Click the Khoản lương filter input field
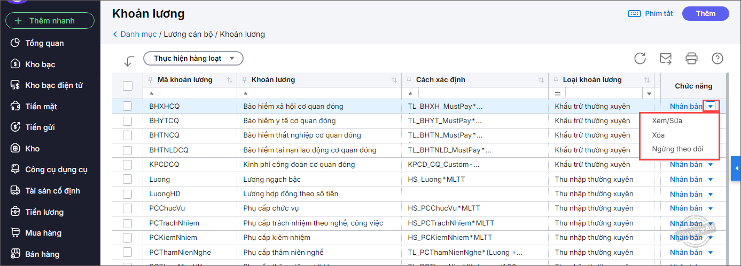741x266 pixels. click(318, 93)
